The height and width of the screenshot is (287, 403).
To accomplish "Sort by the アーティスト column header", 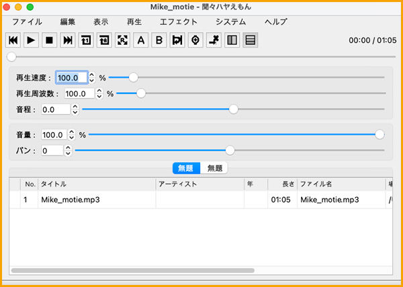I will [x=200, y=184].
